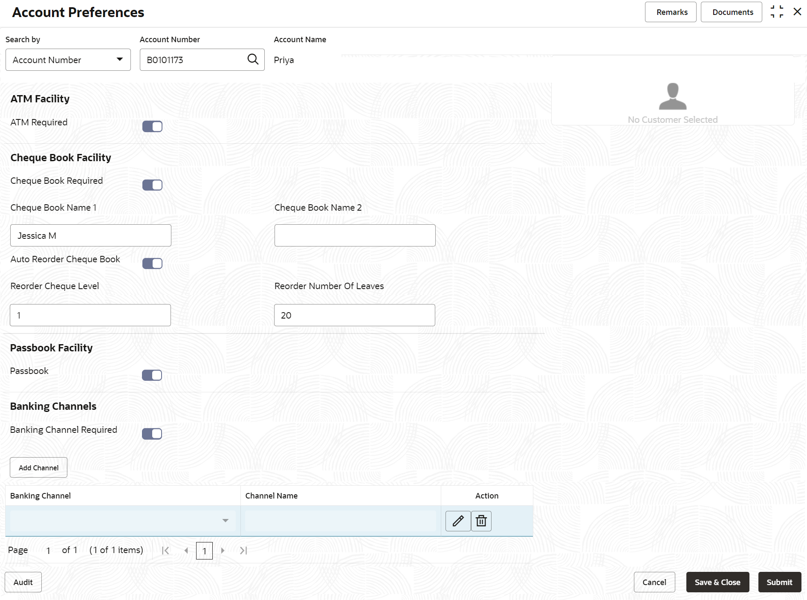Go to the previous page arrow
The image size is (807, 600).
tap(186, 551)
